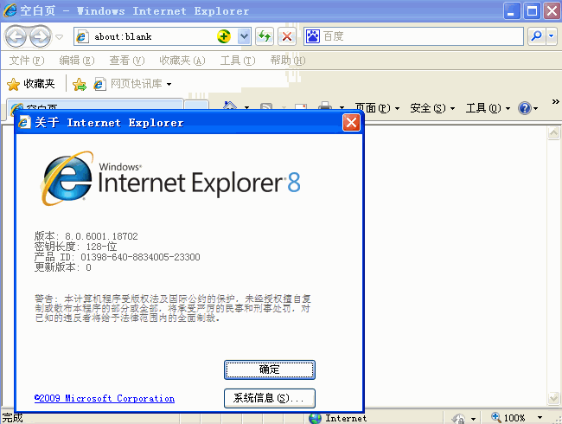Expand the zoom level dropdown arrow
This screenshot has height=424, width=562.
[540, 418]
